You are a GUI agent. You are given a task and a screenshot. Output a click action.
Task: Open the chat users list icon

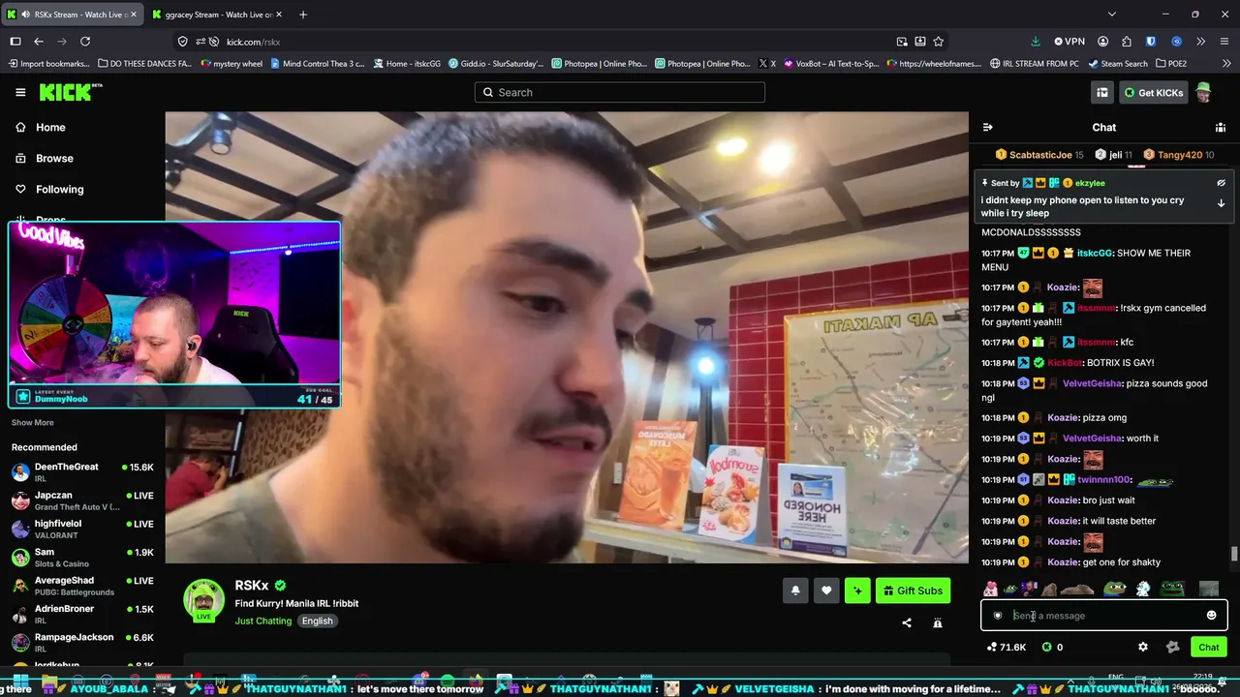[x=1221, y=127]
